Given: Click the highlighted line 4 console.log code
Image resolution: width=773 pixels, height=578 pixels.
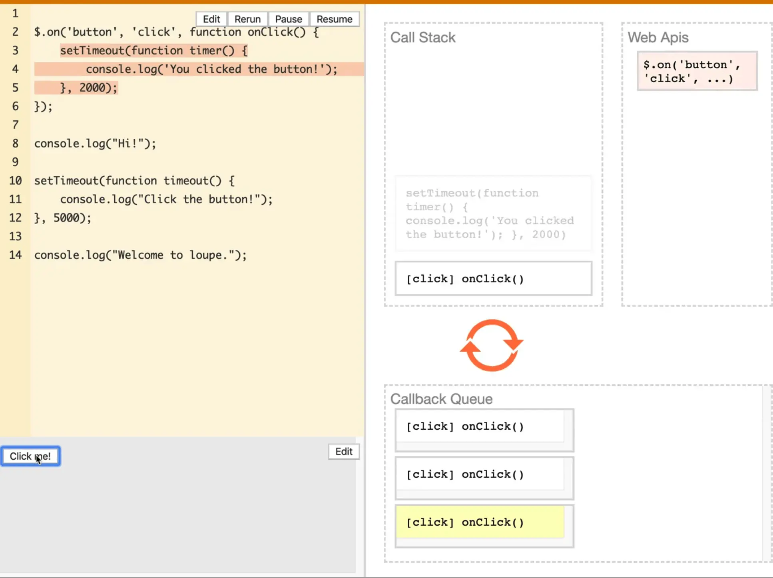Looking at the screenshot, I should coord(211,69).
